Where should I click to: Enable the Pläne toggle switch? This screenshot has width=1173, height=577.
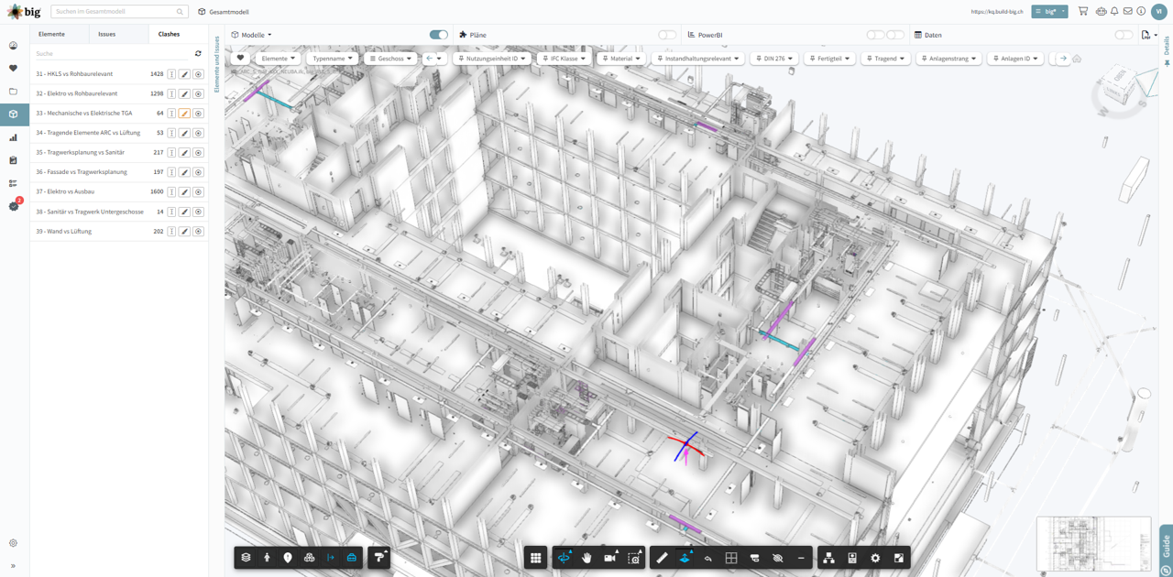point(667,35)
